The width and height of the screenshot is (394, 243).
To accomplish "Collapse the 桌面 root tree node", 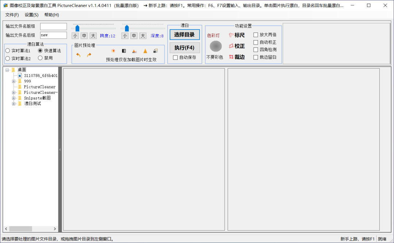I will [7, 70].
